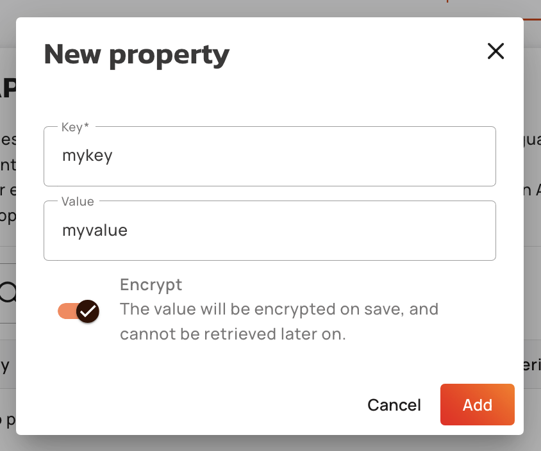Confirm with the orange Add button
The height and width of the screenshot is (451, 541).
[x=477, y=405]
